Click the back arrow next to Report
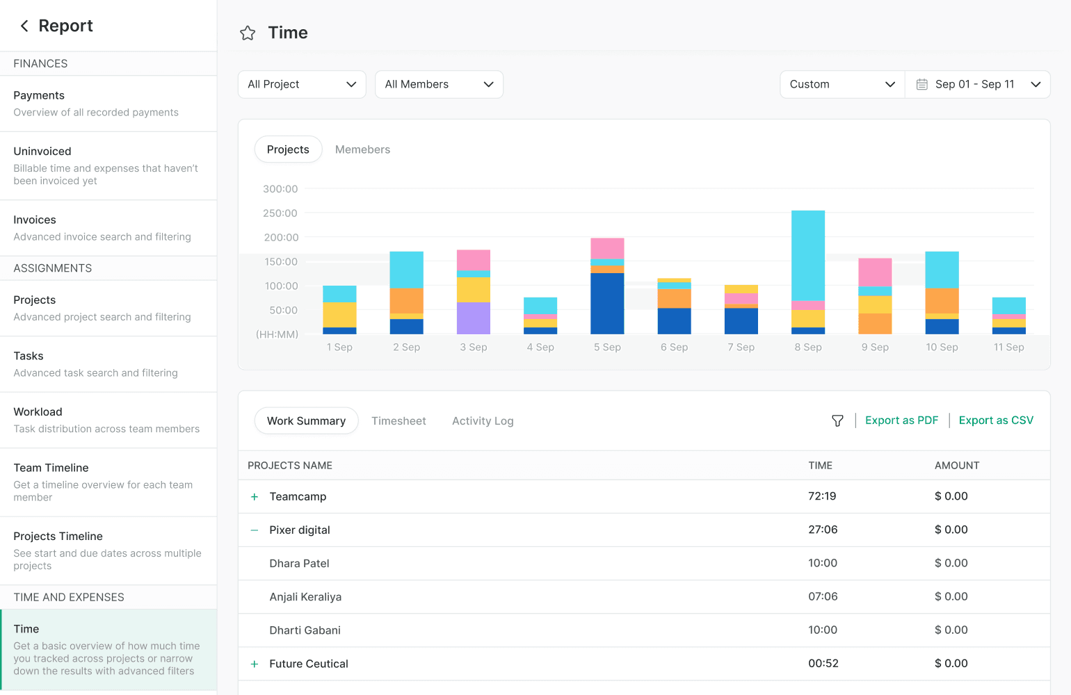Screen dimensions: 1071x695 pos(24,26)
